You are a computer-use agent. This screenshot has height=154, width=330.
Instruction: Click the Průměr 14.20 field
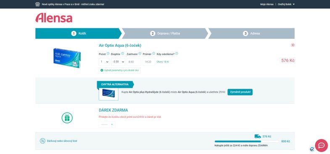[149, 62]
